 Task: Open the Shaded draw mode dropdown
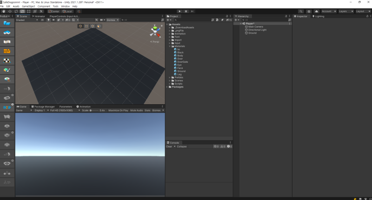[27, 20]
